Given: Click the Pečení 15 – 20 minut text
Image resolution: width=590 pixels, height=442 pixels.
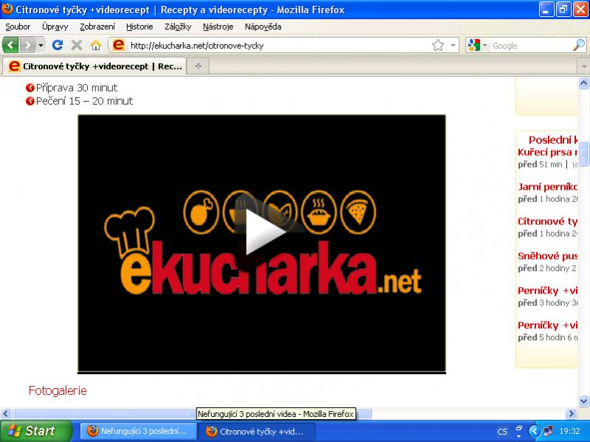Looking at the screenshot, I should point(84,101).
